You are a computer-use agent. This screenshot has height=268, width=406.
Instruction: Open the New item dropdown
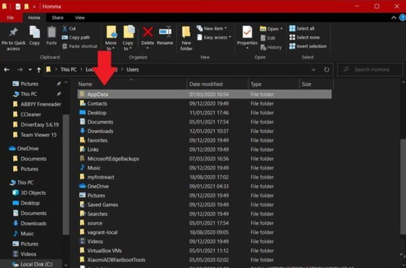tap(212, 29)
